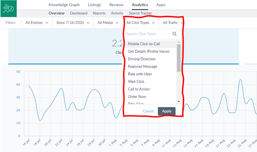Click the 16 Jul axis label

click(26, 142)
